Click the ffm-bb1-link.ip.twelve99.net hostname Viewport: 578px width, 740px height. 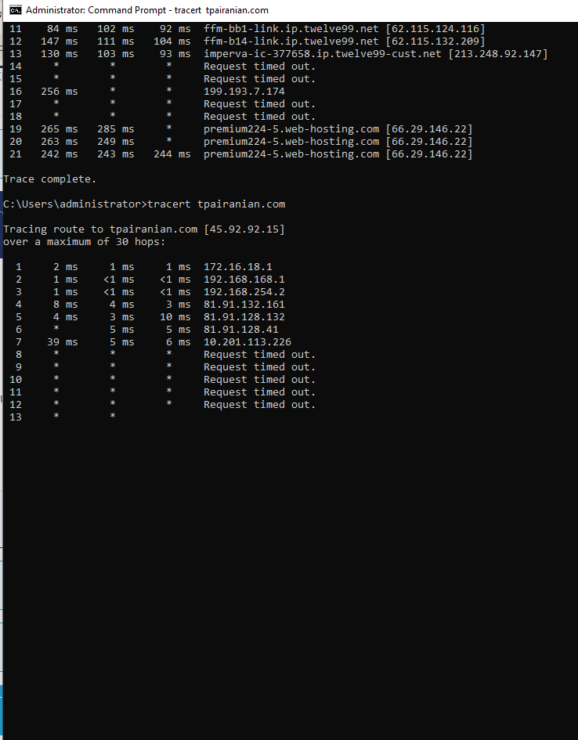[x=291, y=29]
